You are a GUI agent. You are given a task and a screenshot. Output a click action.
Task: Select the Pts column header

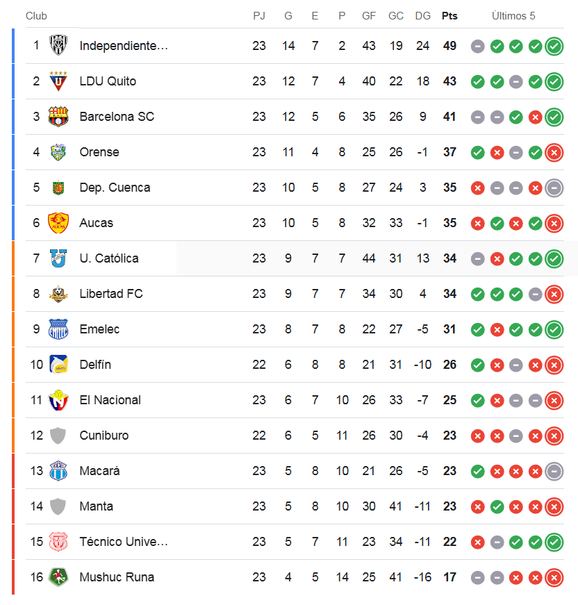coord(449,16)
